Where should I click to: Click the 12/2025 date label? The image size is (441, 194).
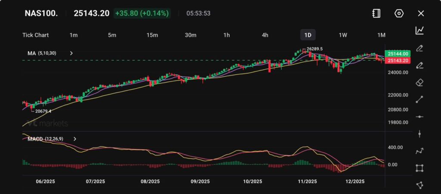[x=355, y=181]
